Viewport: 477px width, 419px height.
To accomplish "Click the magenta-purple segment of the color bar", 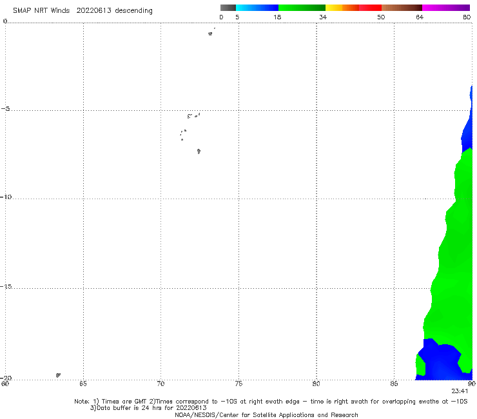I will click(446, 8).
